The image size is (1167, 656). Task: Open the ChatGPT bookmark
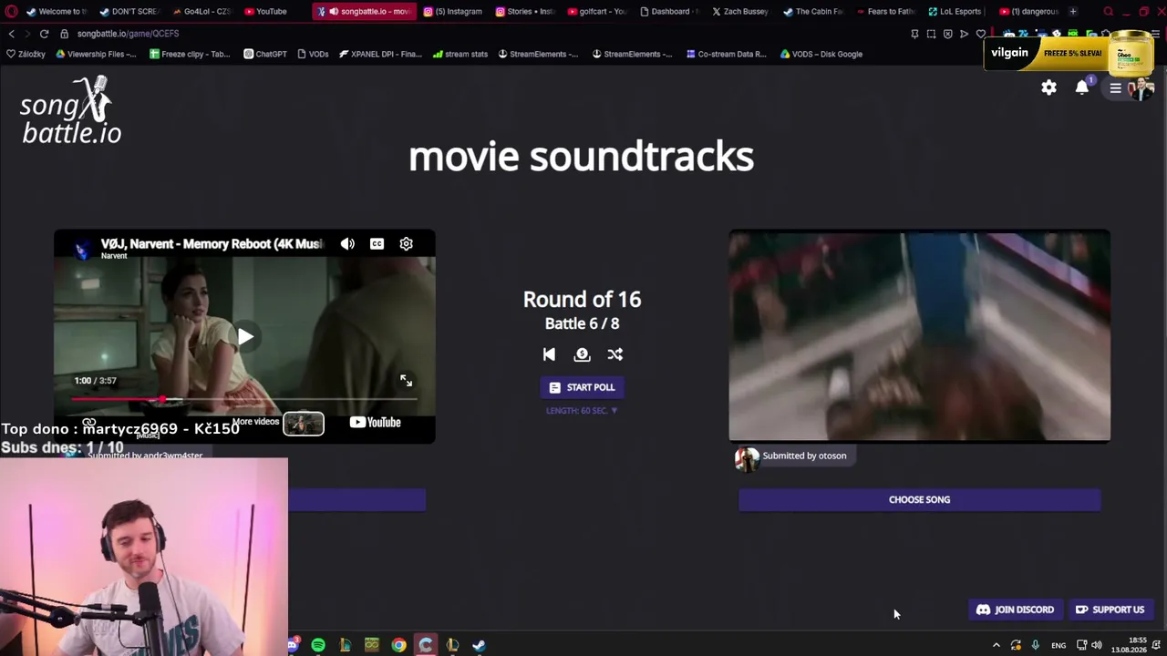(264, 54)
